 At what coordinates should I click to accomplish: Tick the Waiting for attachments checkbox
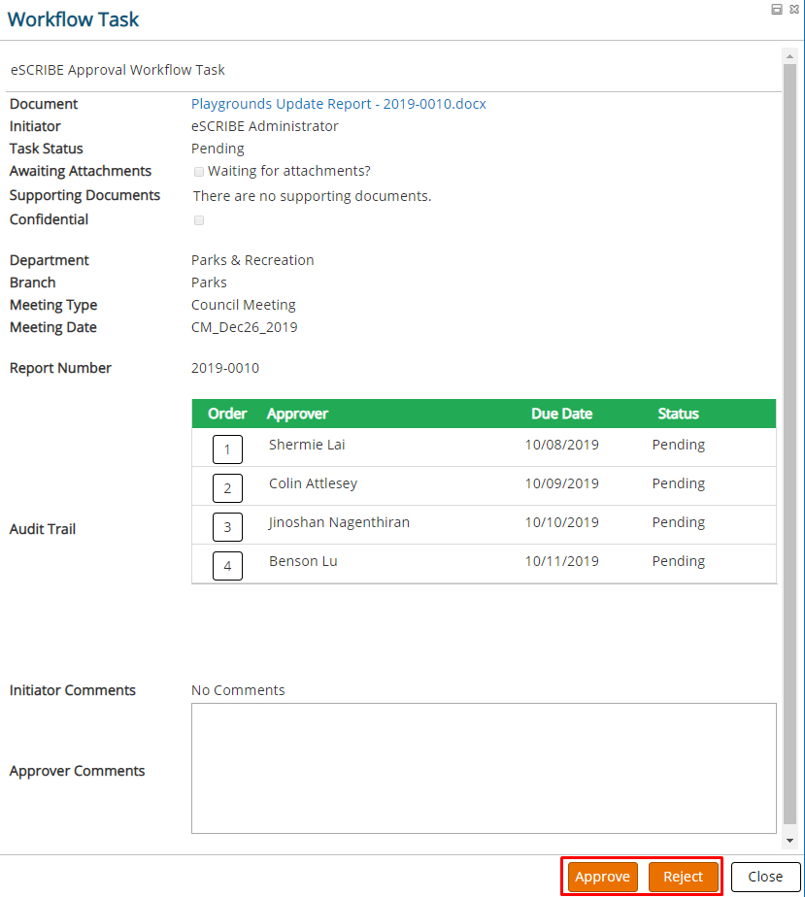199,172
